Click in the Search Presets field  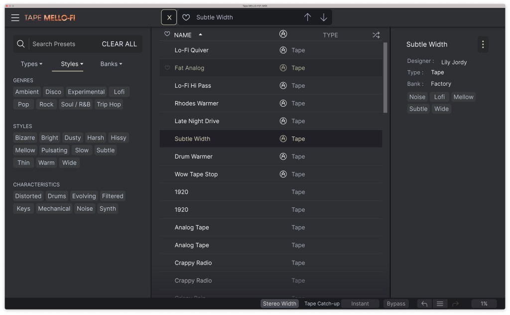tap(62, 44)
